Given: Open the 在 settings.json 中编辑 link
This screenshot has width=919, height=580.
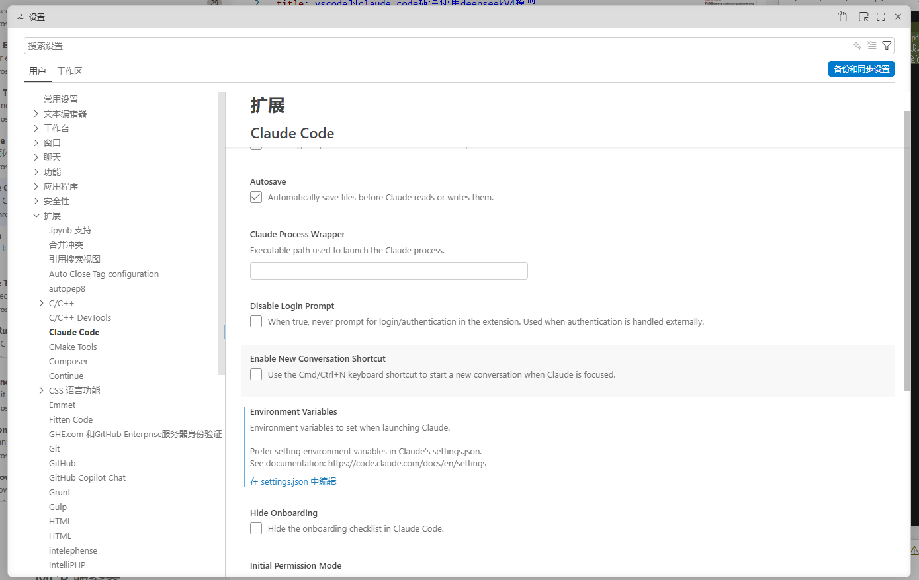Looking at the screenshot, I should click(x=293, y=481).
